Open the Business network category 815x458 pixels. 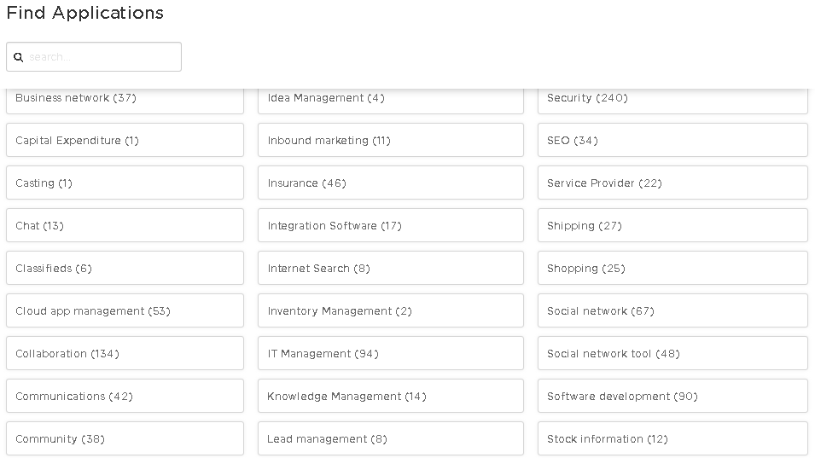click(x=125, y=99)
